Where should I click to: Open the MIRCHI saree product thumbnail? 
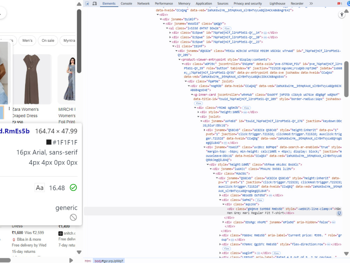67,79
